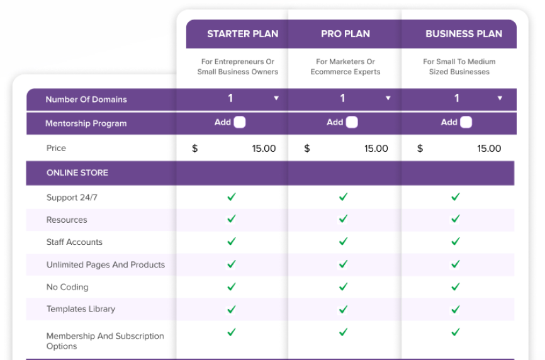545x360 pixels.
Task: Click the PRO PLAN header title
Action: click(346, 34)
